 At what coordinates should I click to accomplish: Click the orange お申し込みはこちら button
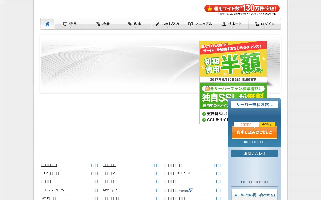point(255,132)
